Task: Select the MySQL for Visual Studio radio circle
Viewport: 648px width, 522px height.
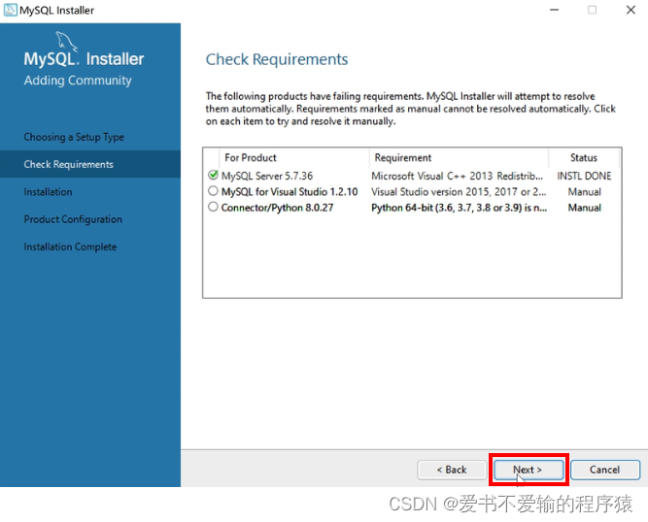Action: click(x=213, y=191)
